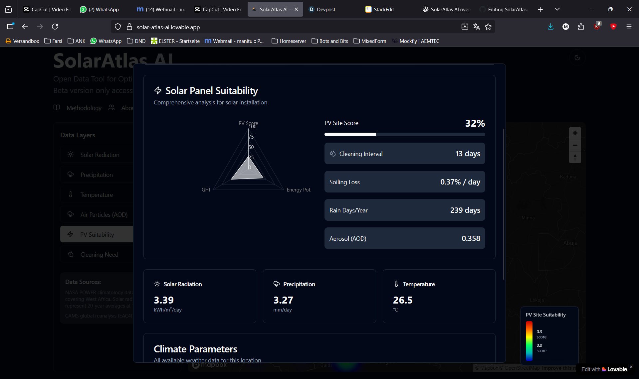
Task: Open the browser translate page icon
Action: [x=476, y=27]
